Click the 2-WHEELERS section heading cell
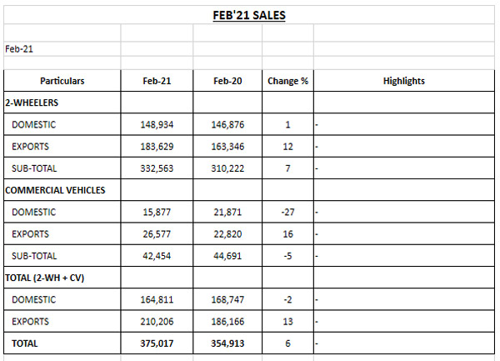The height and width of the screenshot is (361, 500). coord(32,103)
